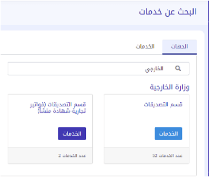
Task: Click the وزارة الخارجية heading
Action: tap(170, 87)
